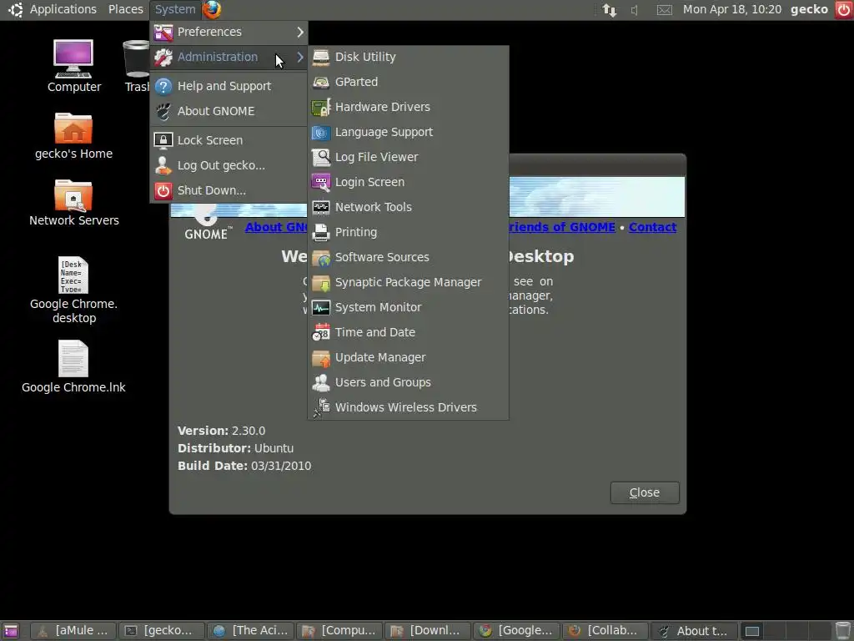Click the Hardware Drivers card icon
The image size is (854, 641).
[321, 107]
